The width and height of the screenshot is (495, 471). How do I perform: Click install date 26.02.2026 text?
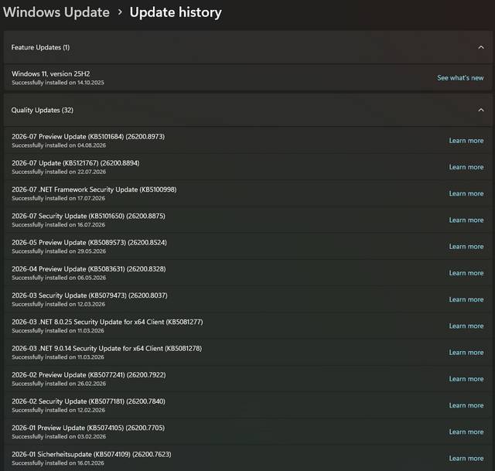click(92, 384)
